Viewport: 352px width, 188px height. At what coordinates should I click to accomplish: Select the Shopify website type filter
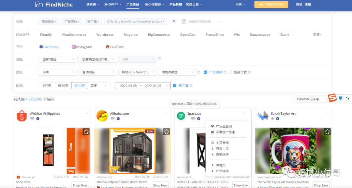46,35
